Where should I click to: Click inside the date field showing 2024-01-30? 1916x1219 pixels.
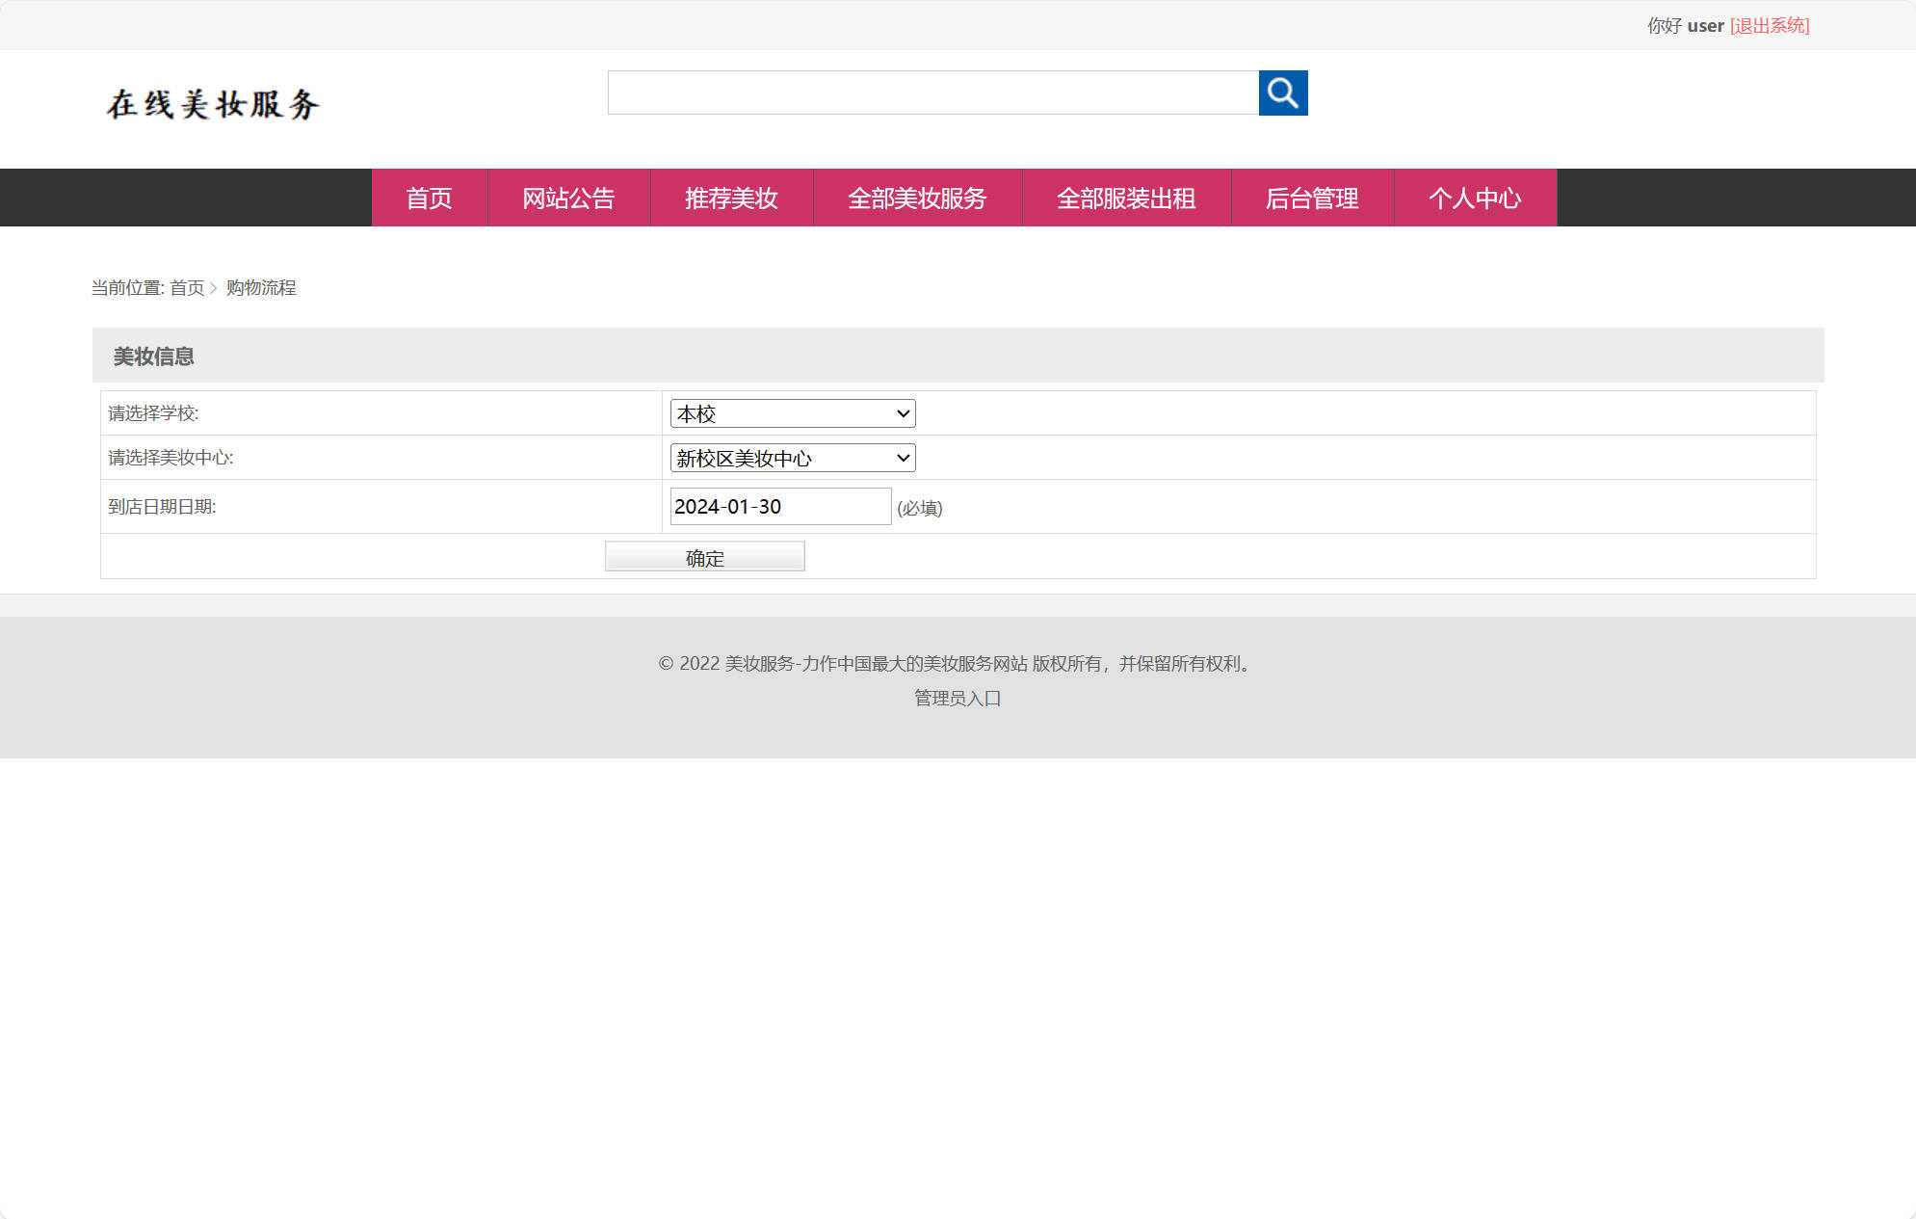pyautogui.click(x=780, y=506)
